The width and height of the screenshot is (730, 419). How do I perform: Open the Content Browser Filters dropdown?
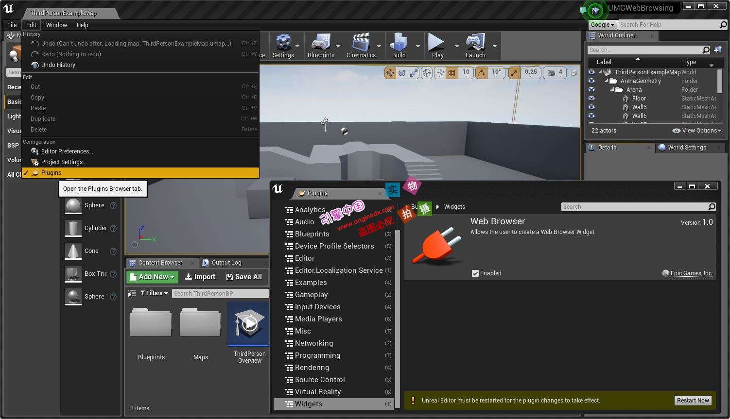point(154,293)
